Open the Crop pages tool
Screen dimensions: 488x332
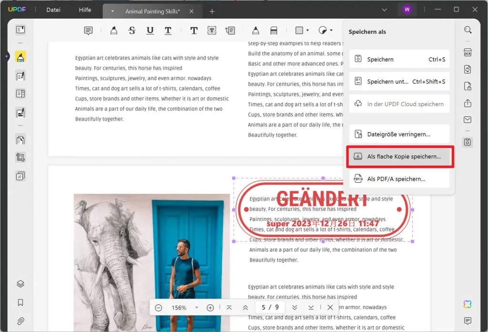[x=20, y=157]
